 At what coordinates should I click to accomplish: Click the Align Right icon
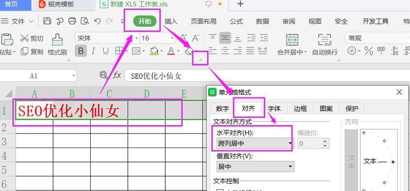tap(237, 51)
